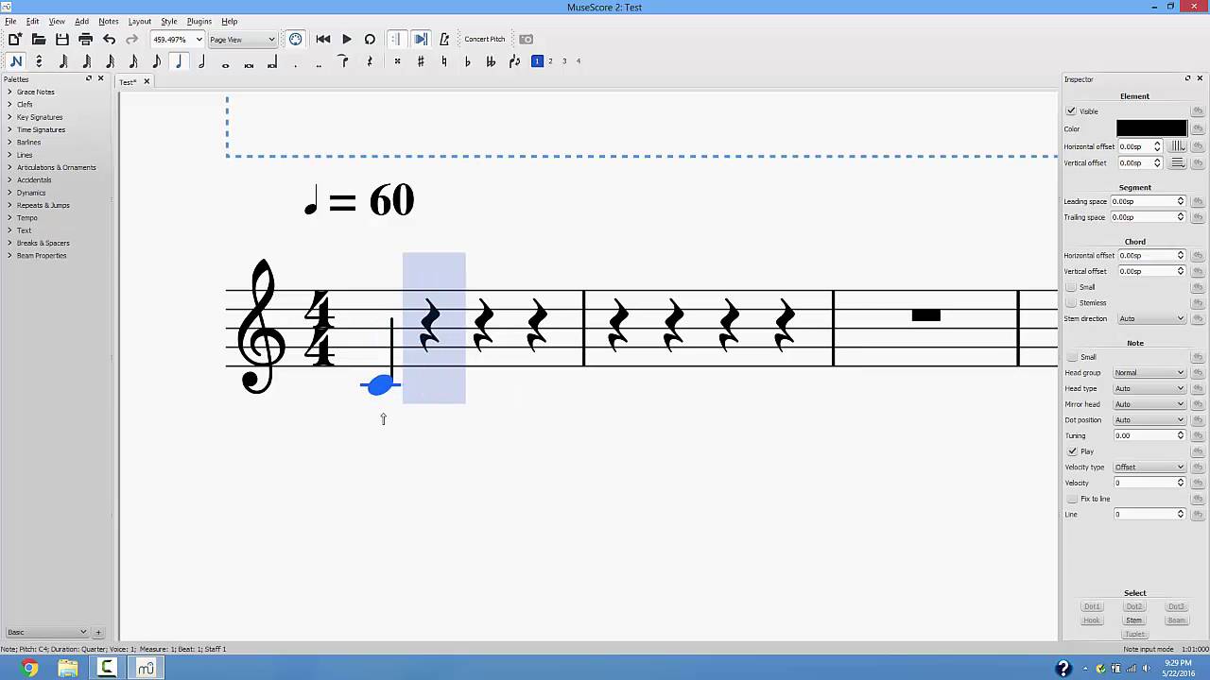1210x680 pixels.
Task: Click the Inspector color swatch
Action: pos(1151,128)
